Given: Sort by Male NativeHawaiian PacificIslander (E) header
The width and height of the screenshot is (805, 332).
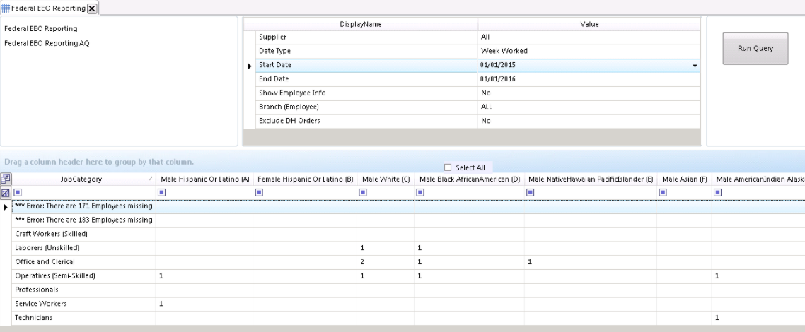Looking at the screenshot, I should tap(591, 179).
